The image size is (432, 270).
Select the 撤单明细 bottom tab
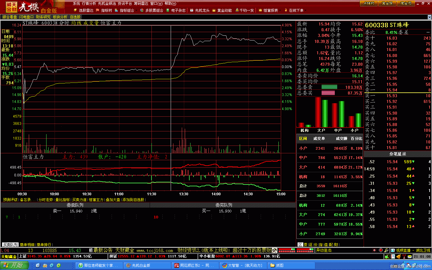pyautogui.click(x=27, y=245)
